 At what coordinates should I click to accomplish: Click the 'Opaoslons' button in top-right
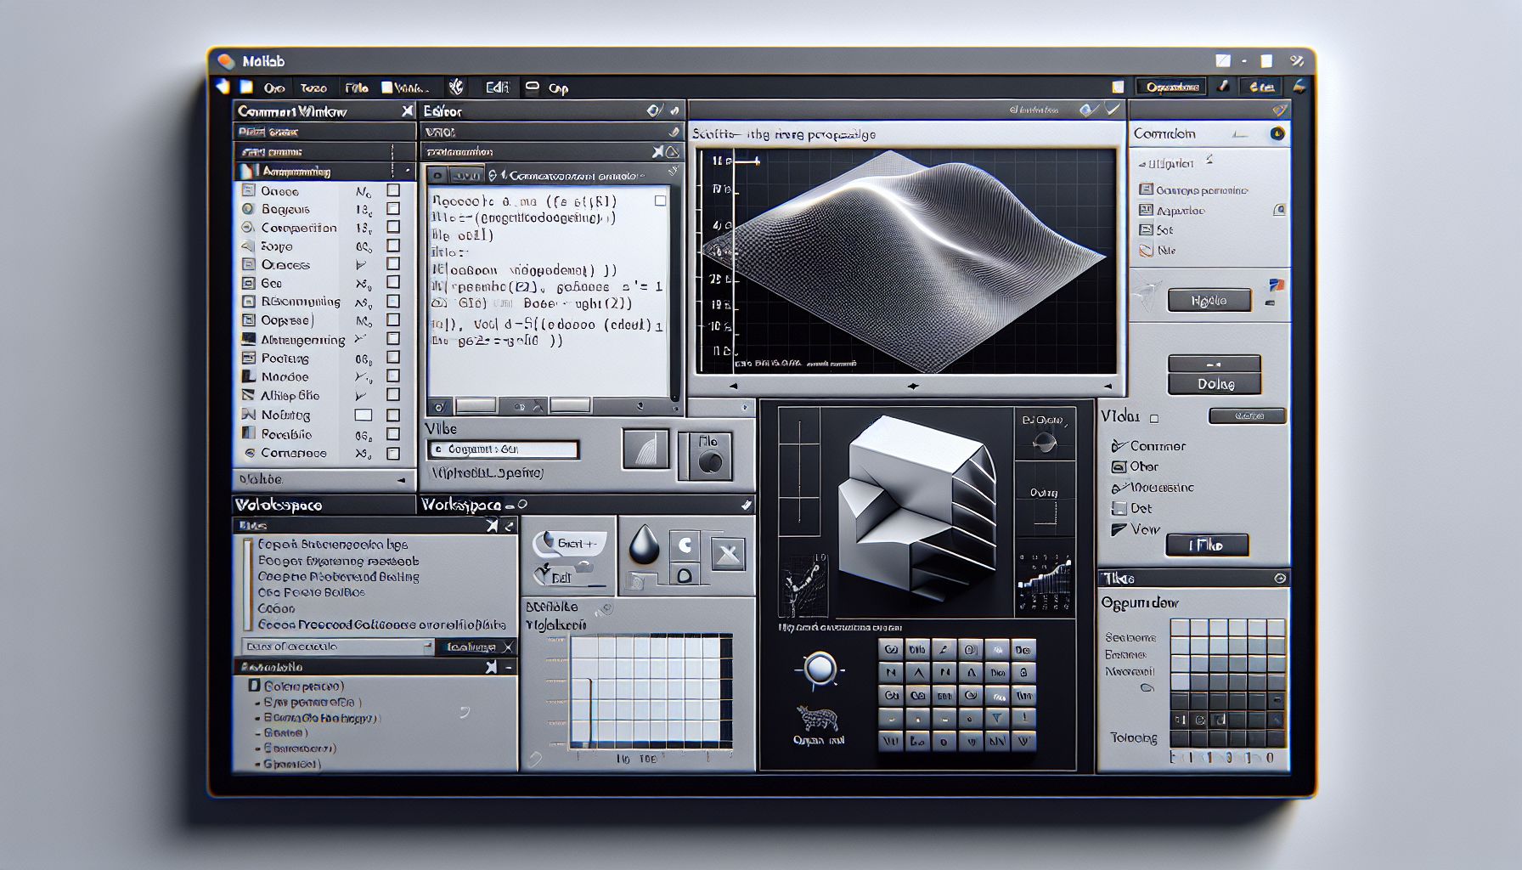point(1172,87)
